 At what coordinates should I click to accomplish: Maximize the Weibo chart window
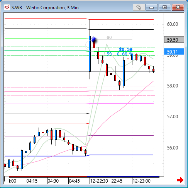coord(164,7)
